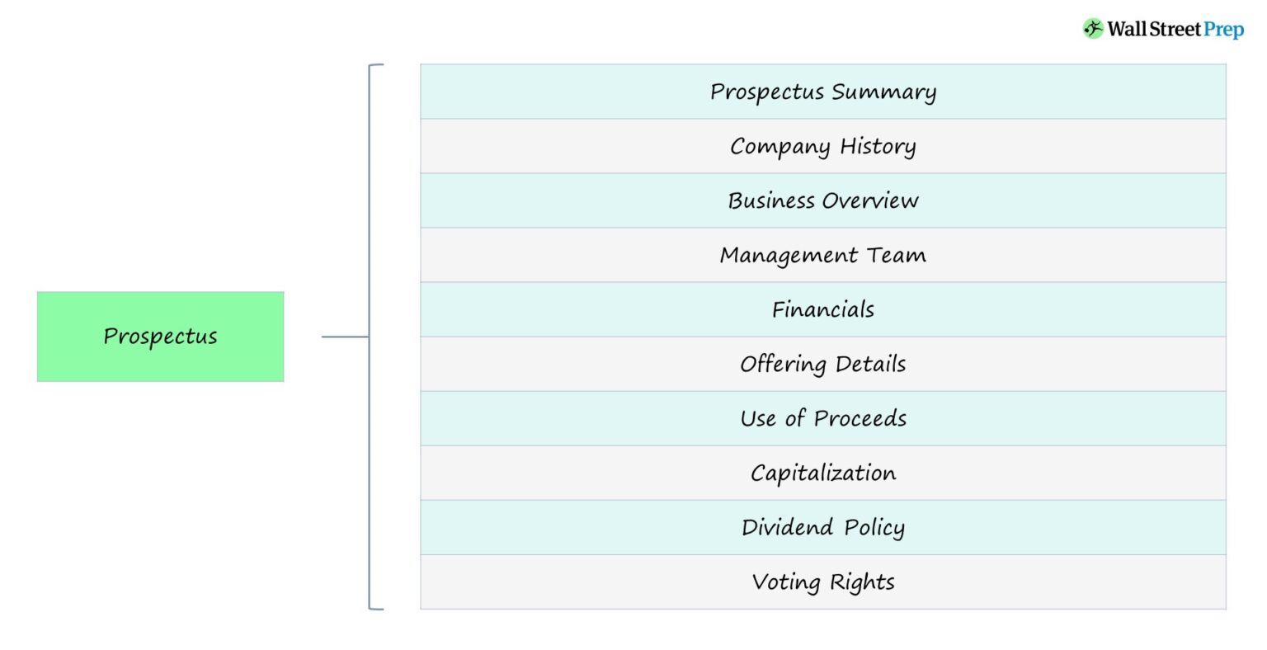1267x650 pixels.
Task: Click the word "Company" in the second row
Action: 780,147
